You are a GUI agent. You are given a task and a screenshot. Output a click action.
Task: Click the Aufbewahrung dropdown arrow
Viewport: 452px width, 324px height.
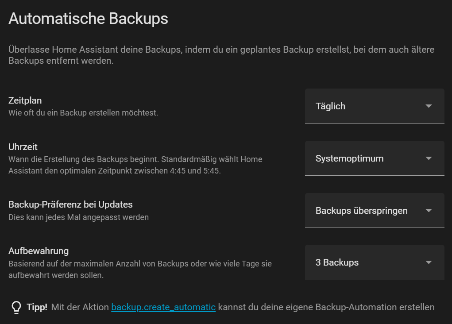[428, 262]
